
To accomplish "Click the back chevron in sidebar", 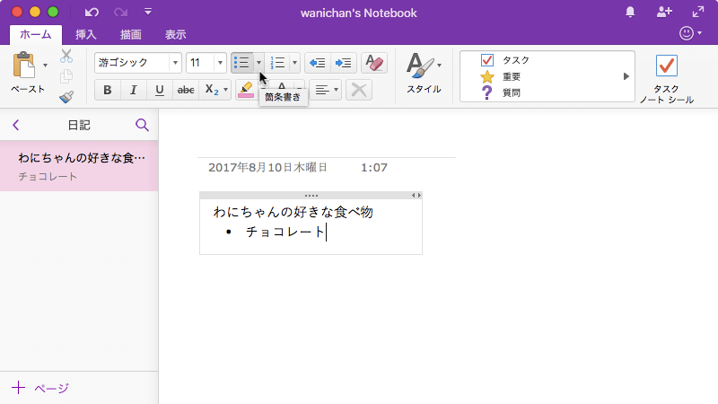I will (x=16, y=125).
